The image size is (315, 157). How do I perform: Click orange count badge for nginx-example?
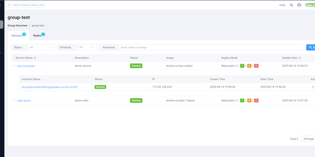pos(249,66)
